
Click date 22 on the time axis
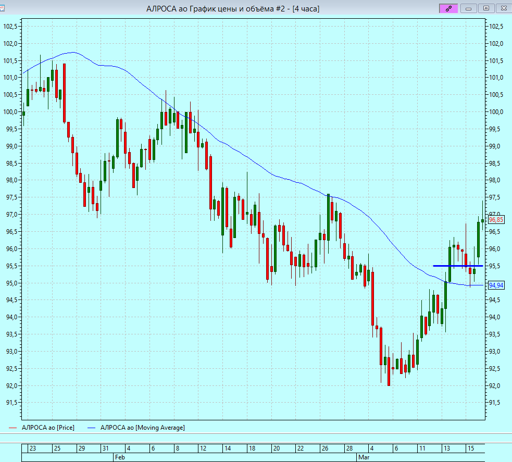pos(301,448)
